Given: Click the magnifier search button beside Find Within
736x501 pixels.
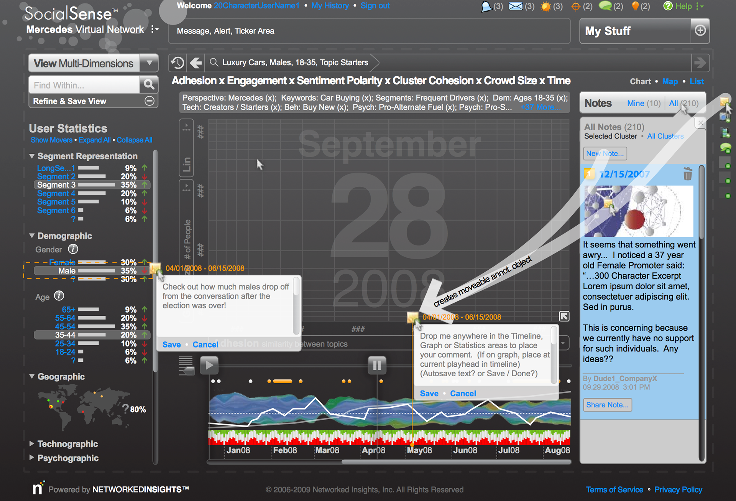Looking at the screenshot, I should 149,85.
